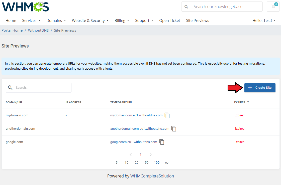Focus the knowledgebase search field
281x185 pixels.
pyautogui.click(x=222, y=7)
